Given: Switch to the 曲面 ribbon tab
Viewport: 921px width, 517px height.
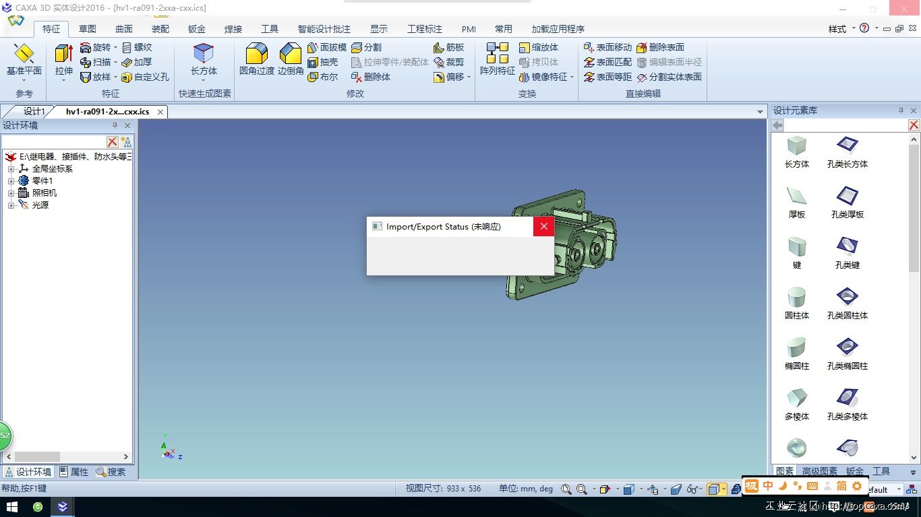Looking at the screenshot, I should tap(124, 29).
